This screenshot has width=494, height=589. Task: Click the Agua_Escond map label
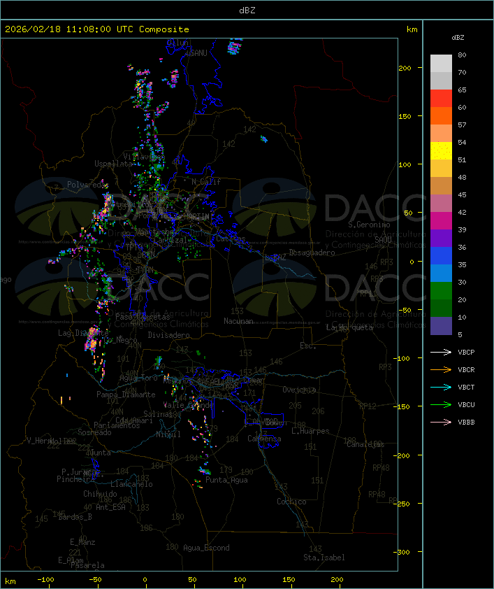click(206, 548)
